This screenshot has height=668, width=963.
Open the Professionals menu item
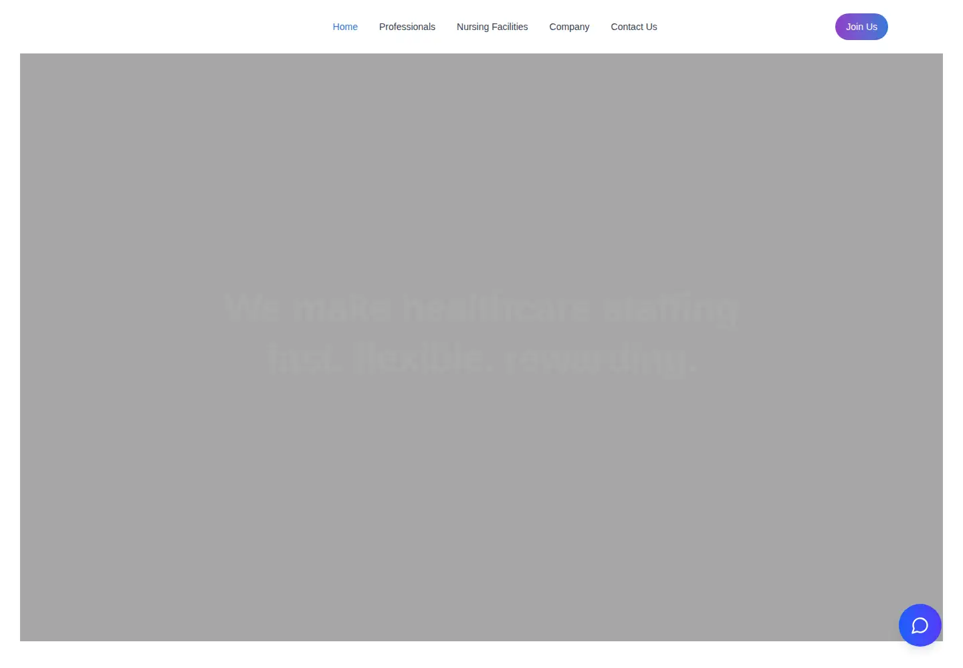pos(407,27)
